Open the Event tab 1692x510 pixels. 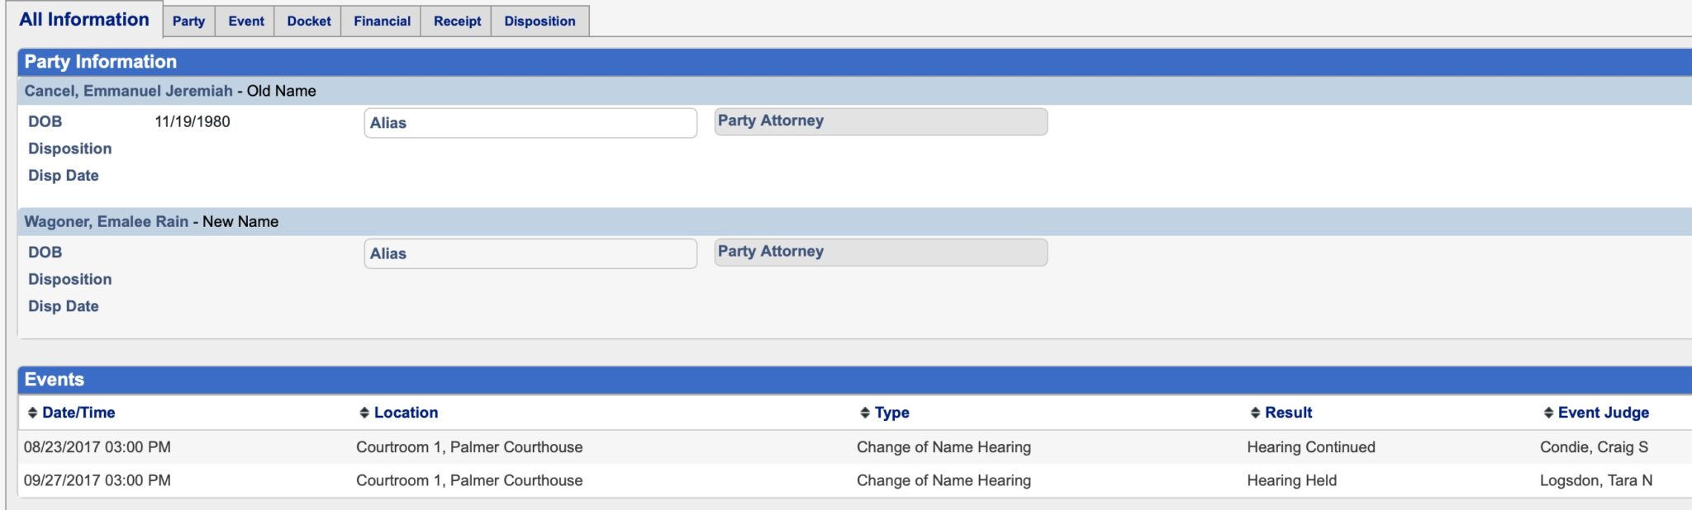click(x=246, y=21)
